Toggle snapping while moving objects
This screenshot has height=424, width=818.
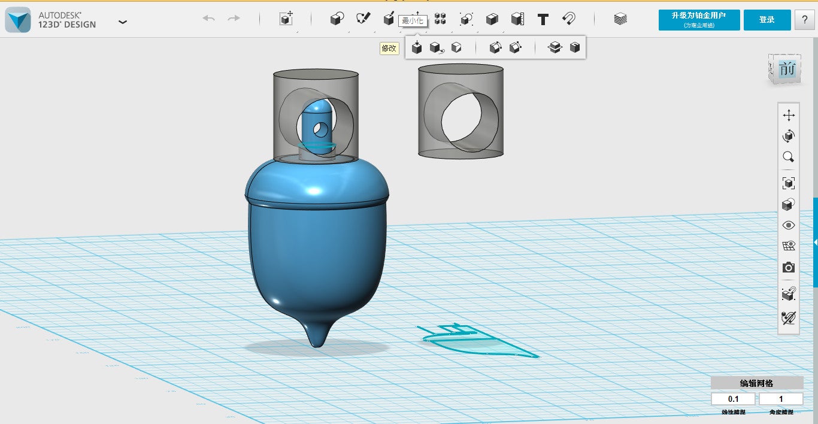[x=789, y=293]
